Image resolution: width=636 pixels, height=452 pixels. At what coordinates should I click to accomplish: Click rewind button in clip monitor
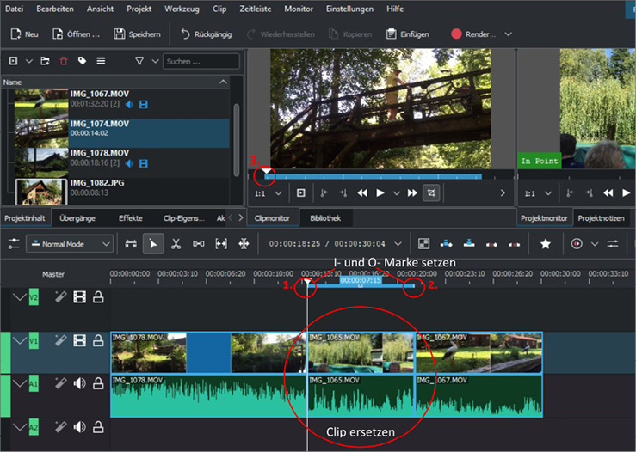pos(362,193)
